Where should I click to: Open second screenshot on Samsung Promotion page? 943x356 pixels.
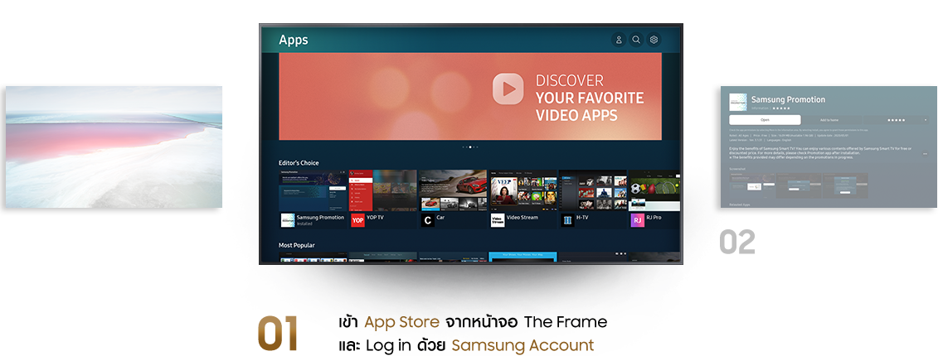[x=798, y=185]
